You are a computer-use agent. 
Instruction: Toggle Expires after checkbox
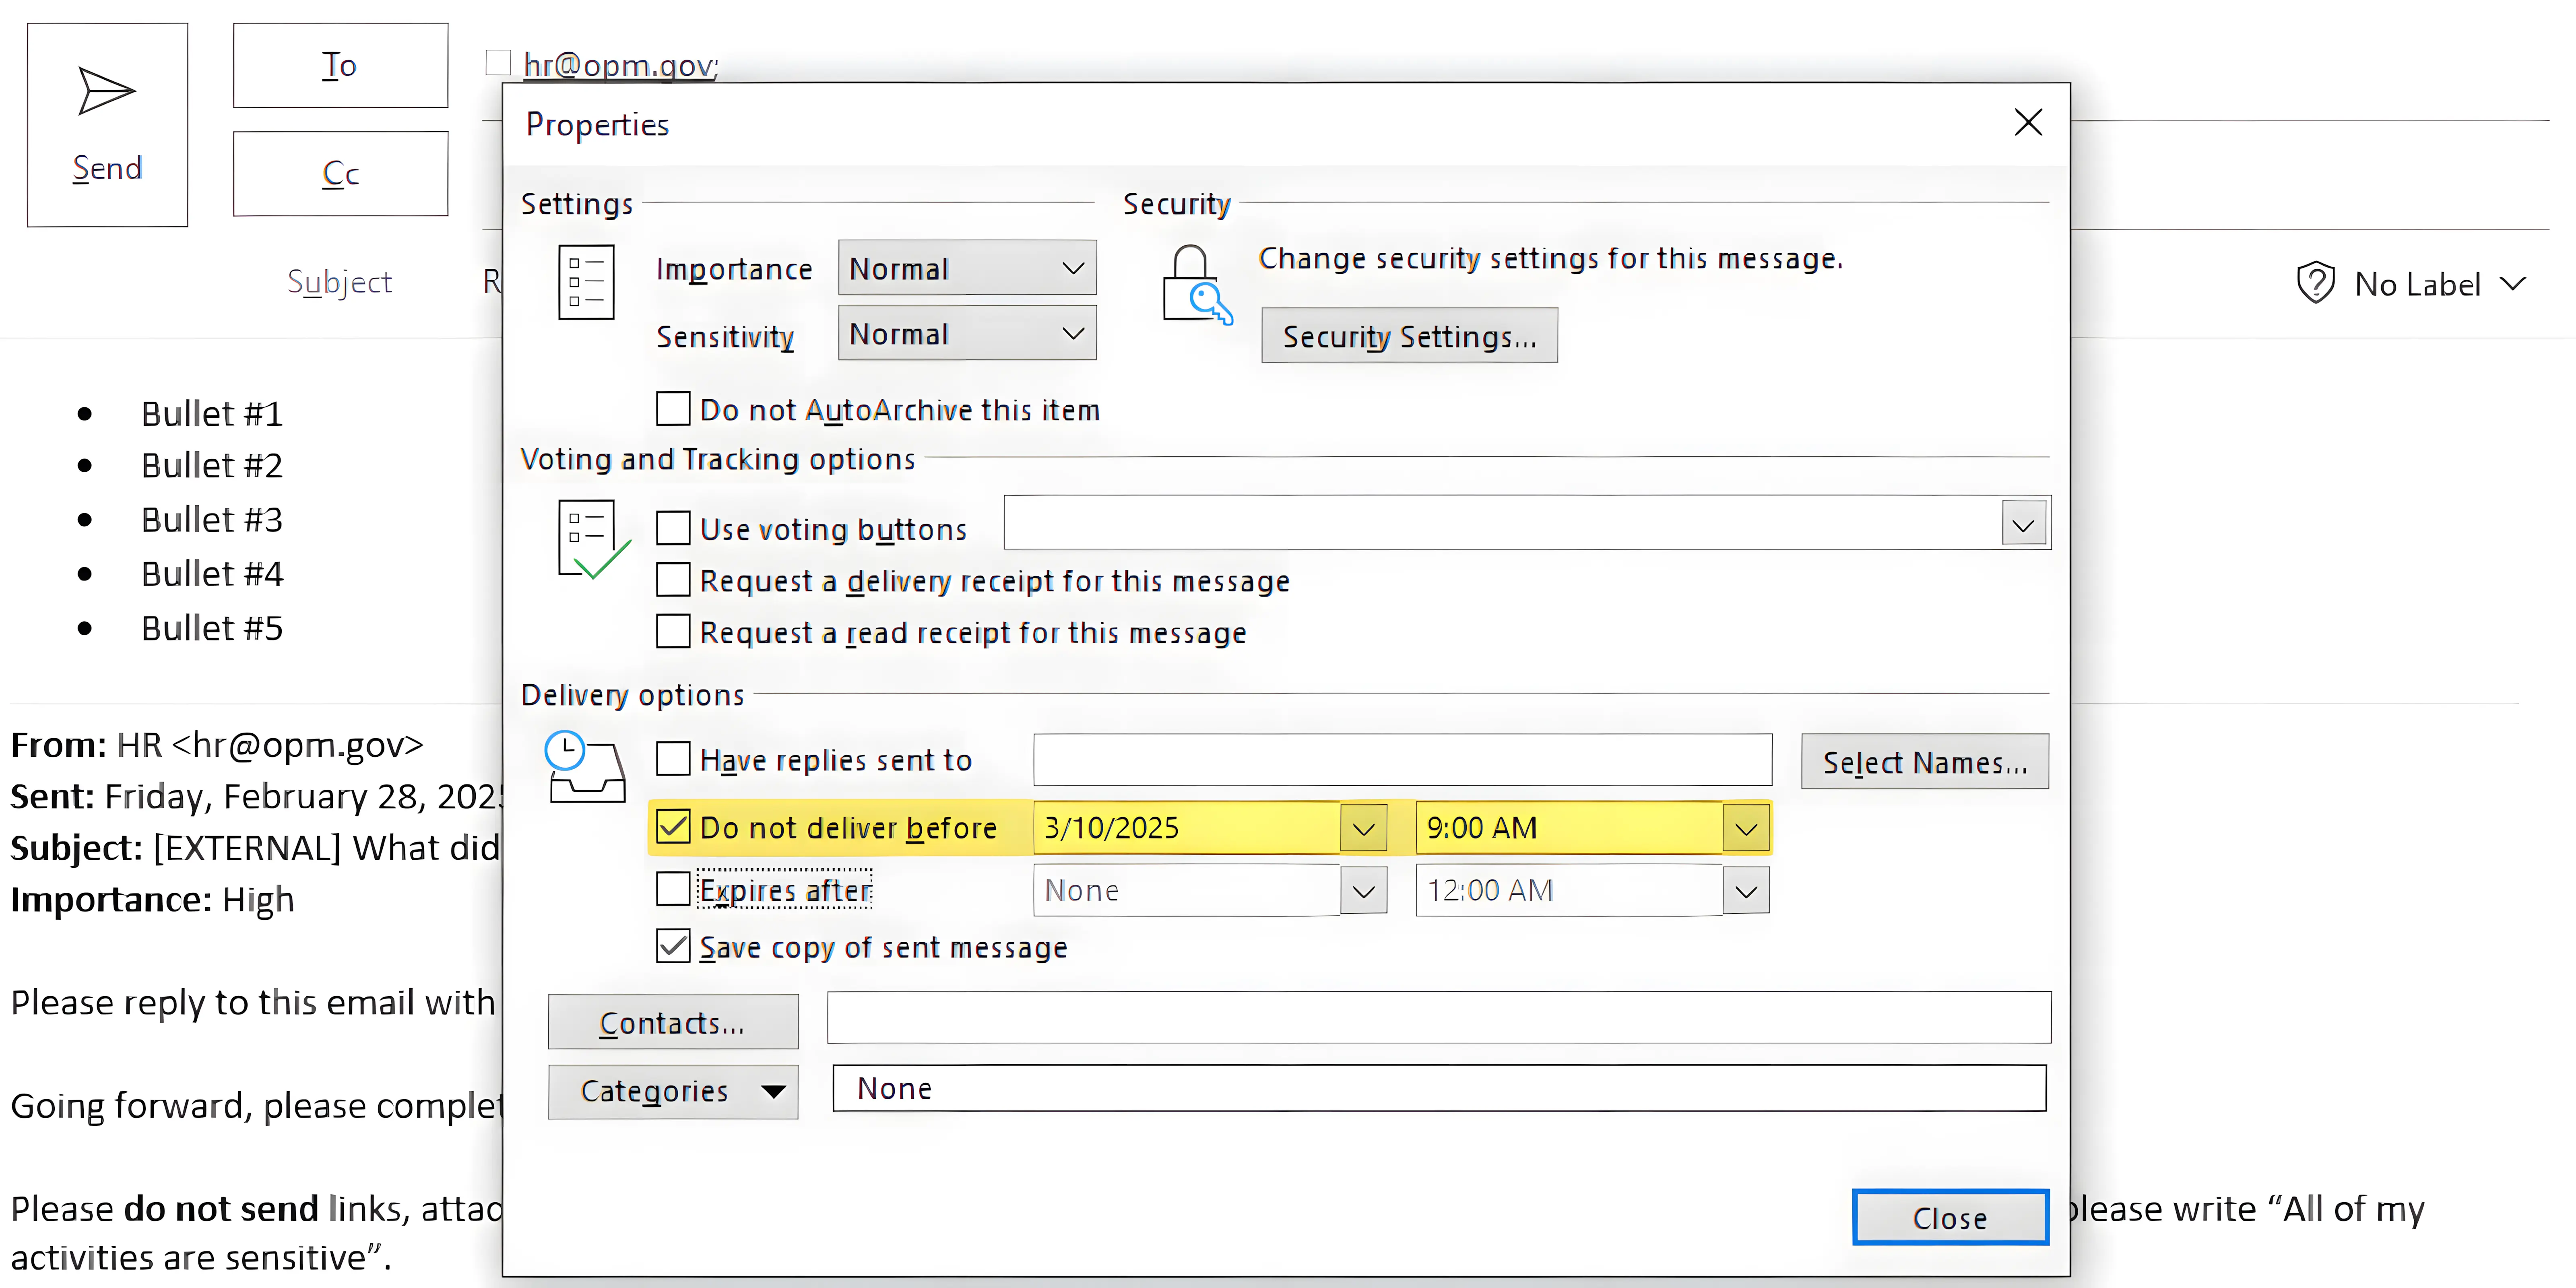coord(673,889)
